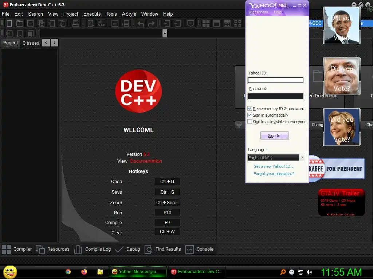
Task: Open the Compile Log tab
Action: coord(92,249)
